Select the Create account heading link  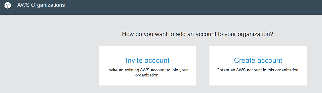(258, 60)
